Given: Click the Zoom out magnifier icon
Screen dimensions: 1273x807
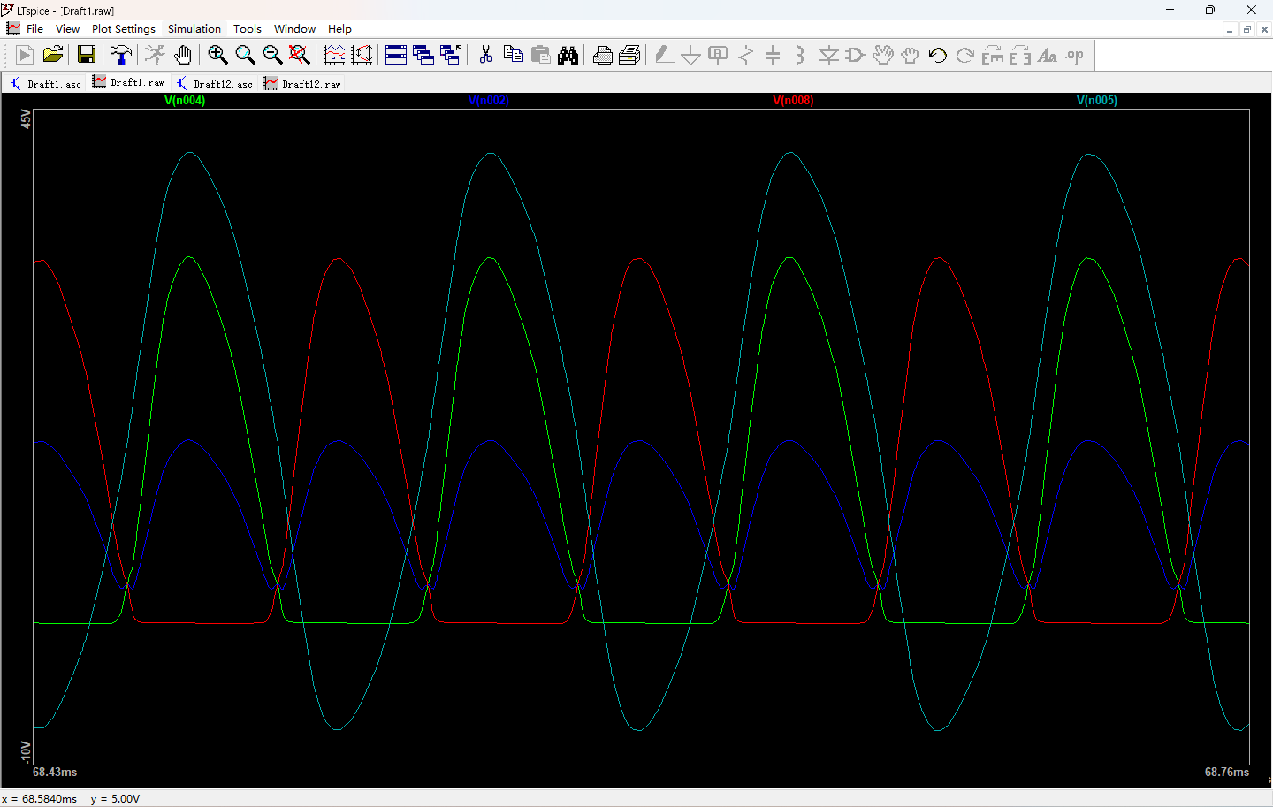Looking at the screenshot, I should [272, 55].
